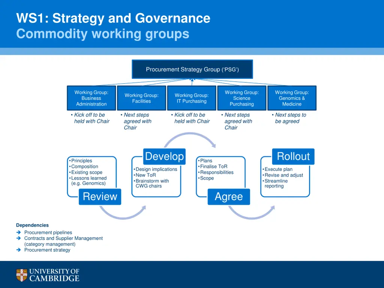
Task: Click 'Contracts and Supplier Management' text
Action: pos(63,238)
